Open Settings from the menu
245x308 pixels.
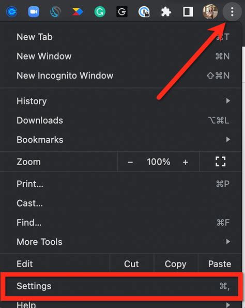[120, 286]
